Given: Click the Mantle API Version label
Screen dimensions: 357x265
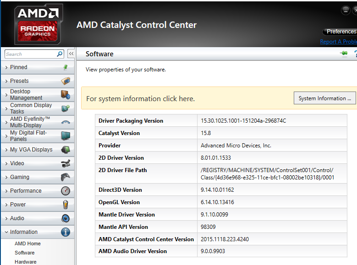Looking at the screenshot, I should click(x=123, y=227).
